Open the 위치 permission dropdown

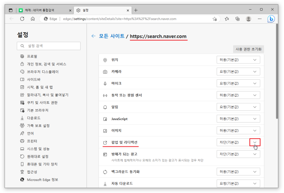pyautogui.click(x=238, y=60)
